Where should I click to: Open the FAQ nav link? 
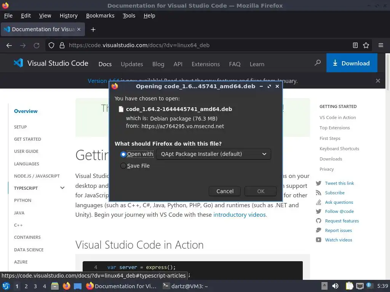(x=235, y=64)
